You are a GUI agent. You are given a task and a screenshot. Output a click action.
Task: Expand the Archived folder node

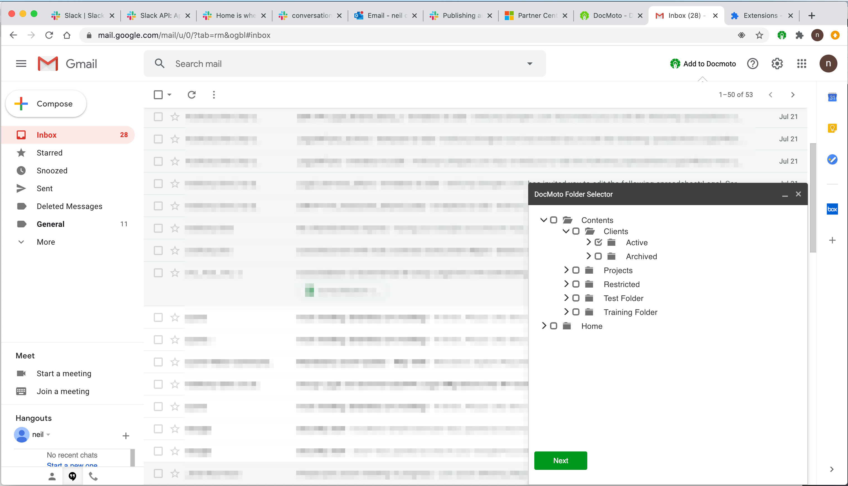(589, 256)
